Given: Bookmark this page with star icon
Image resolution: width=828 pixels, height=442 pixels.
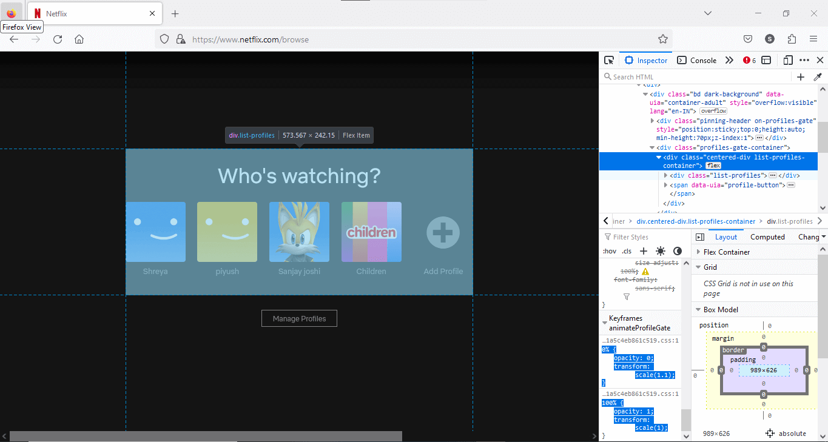Looking at the screenshot, I should [663, 39].
